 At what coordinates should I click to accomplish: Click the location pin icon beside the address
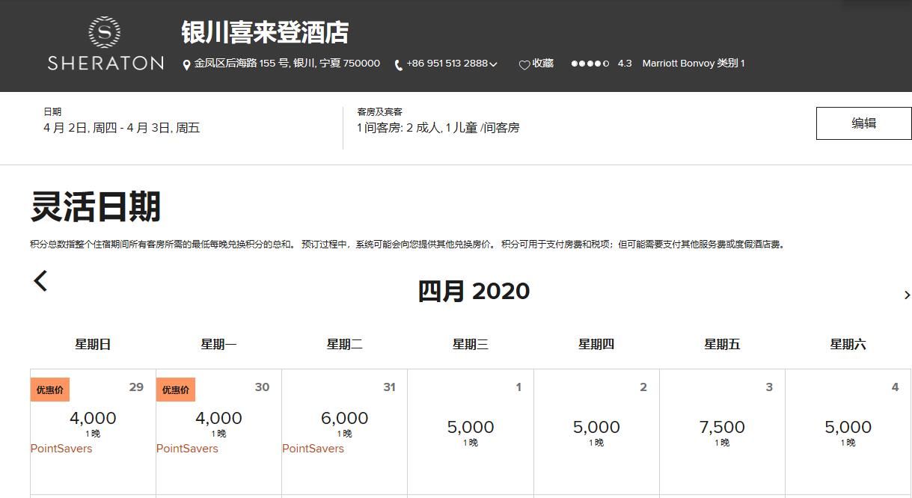[x=187, y=65]
